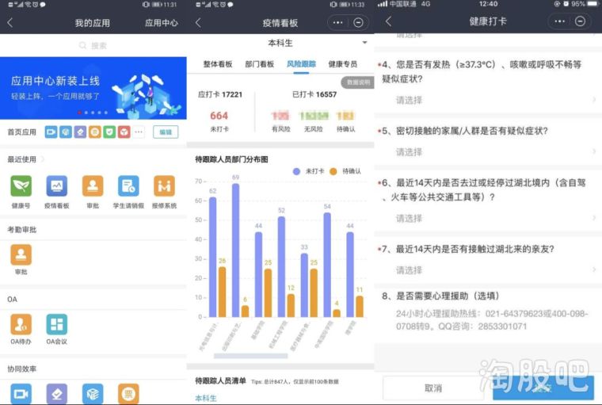Viewport: 602px width, 405px height.
Task: Show more 首页应用 shortcuts via ellipsis
Action: click(139, 132)
